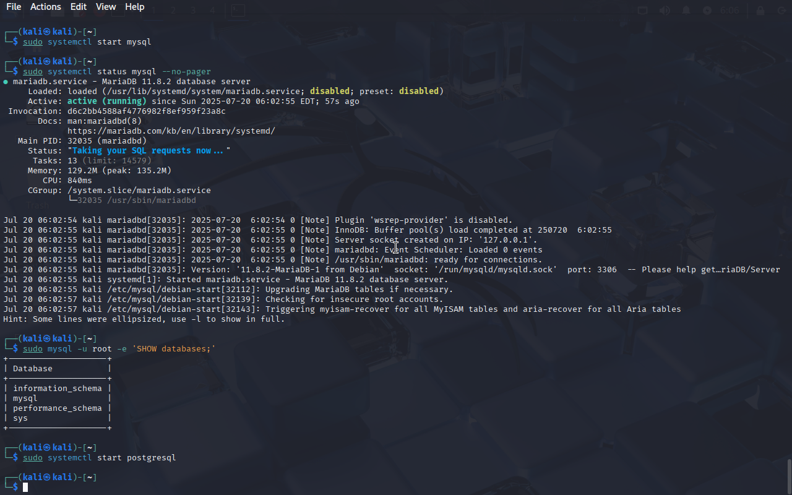The image size is (792, 495).
Task: Click the 'active (running)' status text
Action: (x=107, y=101)
